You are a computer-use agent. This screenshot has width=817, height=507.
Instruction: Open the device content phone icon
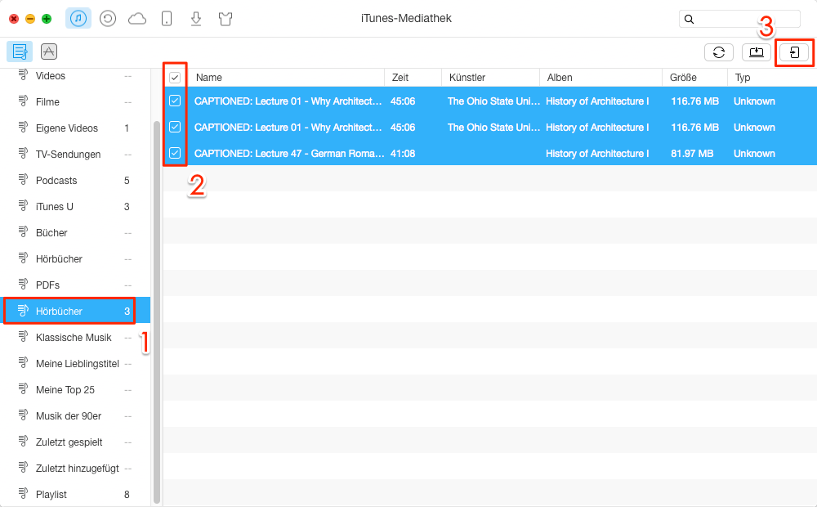click(167, 19)
